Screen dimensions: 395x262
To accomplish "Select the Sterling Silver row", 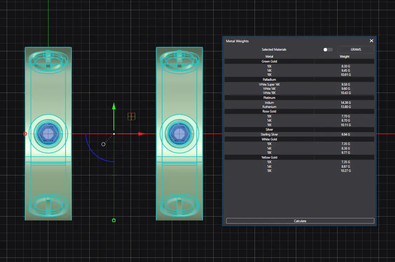I will 269,134.
